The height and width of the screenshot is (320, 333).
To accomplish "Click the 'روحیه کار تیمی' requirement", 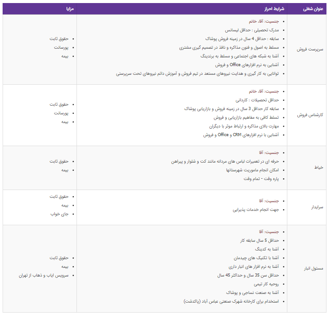I will pos(266,284).
